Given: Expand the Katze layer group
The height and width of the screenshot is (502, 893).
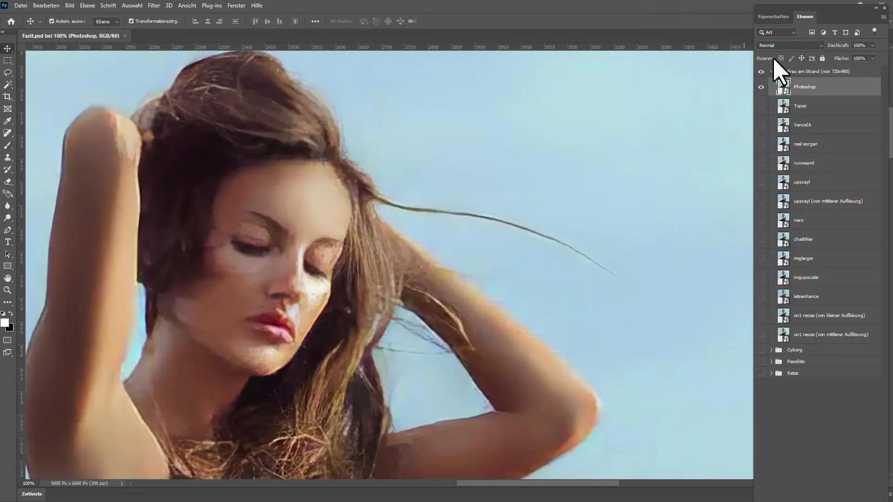Looking at the screenshot, I should tap(770, 373).
